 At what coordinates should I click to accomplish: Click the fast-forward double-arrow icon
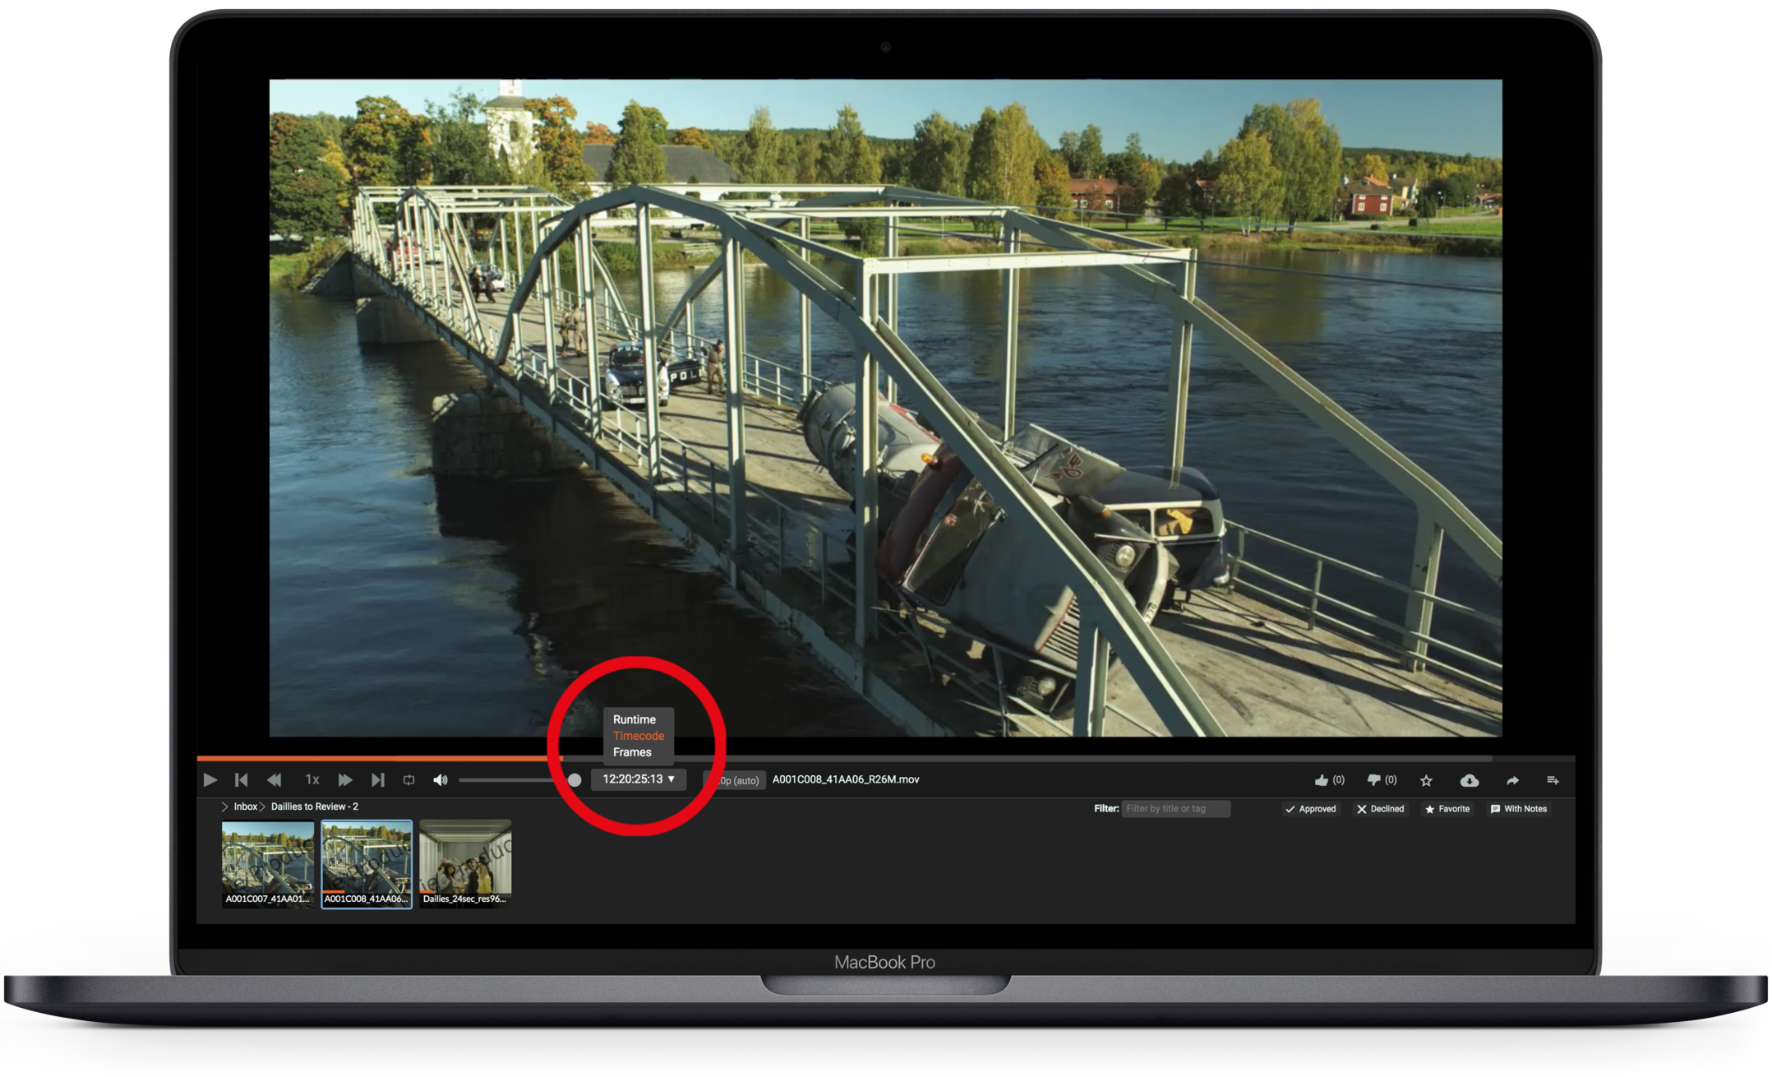[x=344, y=779]
